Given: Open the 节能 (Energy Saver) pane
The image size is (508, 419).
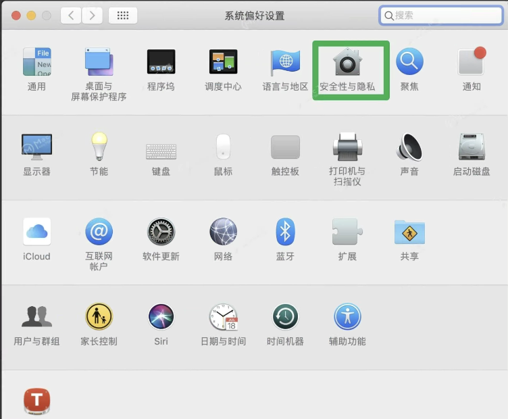Looking at the screenshot, I should (x=99, y=147).
